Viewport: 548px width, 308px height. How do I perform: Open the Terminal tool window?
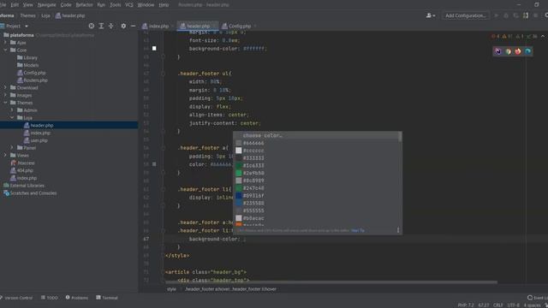click(x=107, y=298)
